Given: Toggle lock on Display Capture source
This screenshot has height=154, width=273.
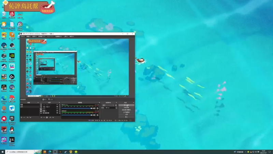Looking at the screenshot, I should click(60, 113).
